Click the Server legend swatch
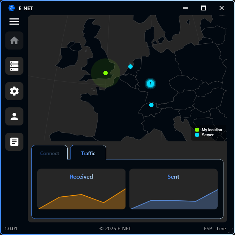 click(197, 135)
